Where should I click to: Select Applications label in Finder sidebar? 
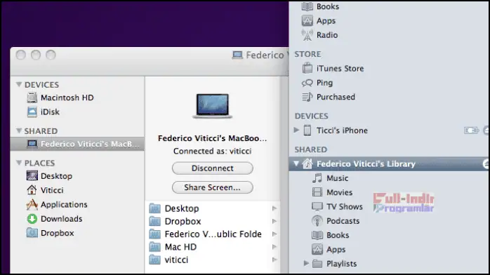coord(64,204)
